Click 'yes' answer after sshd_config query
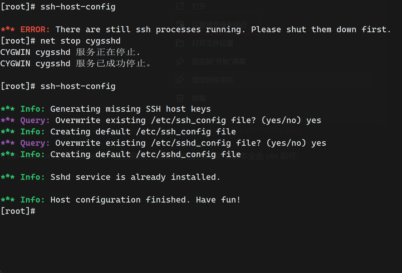This screenshot has height=273, width=402. [x=319, y=143]
